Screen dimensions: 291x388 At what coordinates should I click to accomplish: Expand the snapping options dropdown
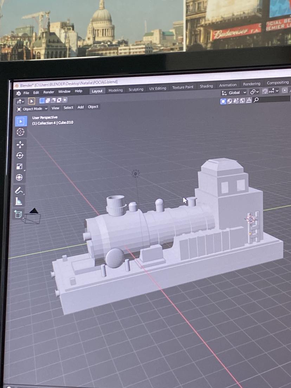pyautogui.click(x=274, y=91)
